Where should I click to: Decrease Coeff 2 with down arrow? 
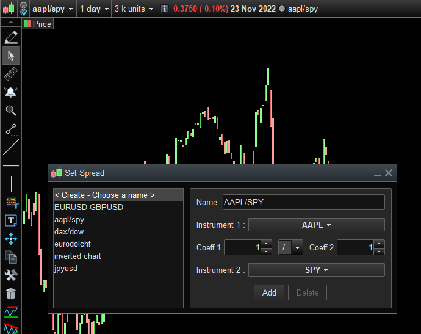(x=379, y=251)
